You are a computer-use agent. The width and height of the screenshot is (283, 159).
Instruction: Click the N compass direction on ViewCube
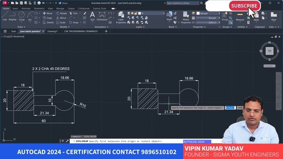click(269, 42)
